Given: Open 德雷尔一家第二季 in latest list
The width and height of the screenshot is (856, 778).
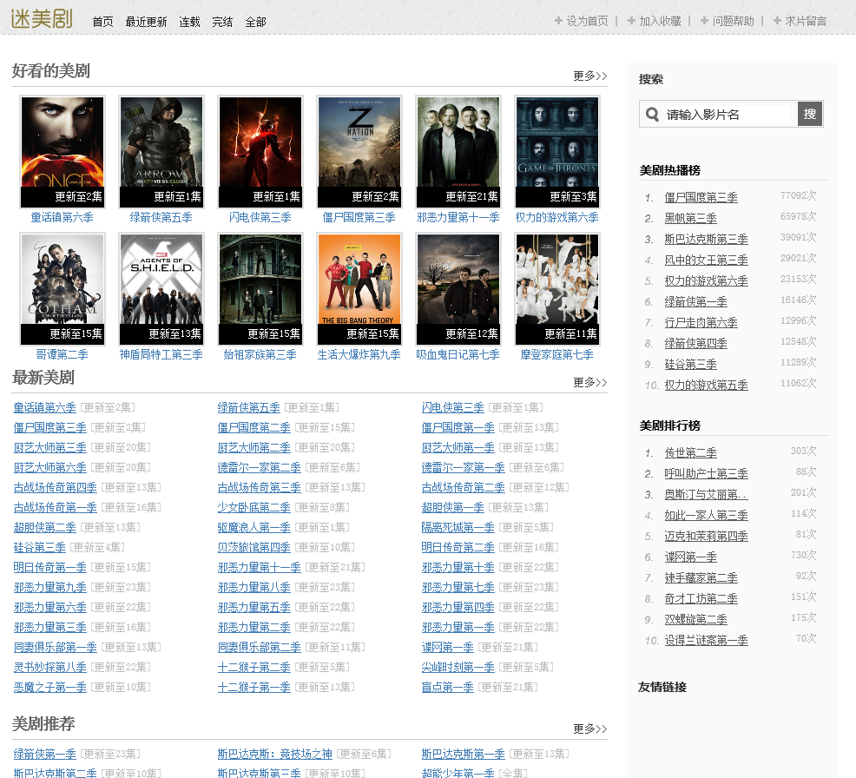Looking at the screenshot, I should coord(260,467).
